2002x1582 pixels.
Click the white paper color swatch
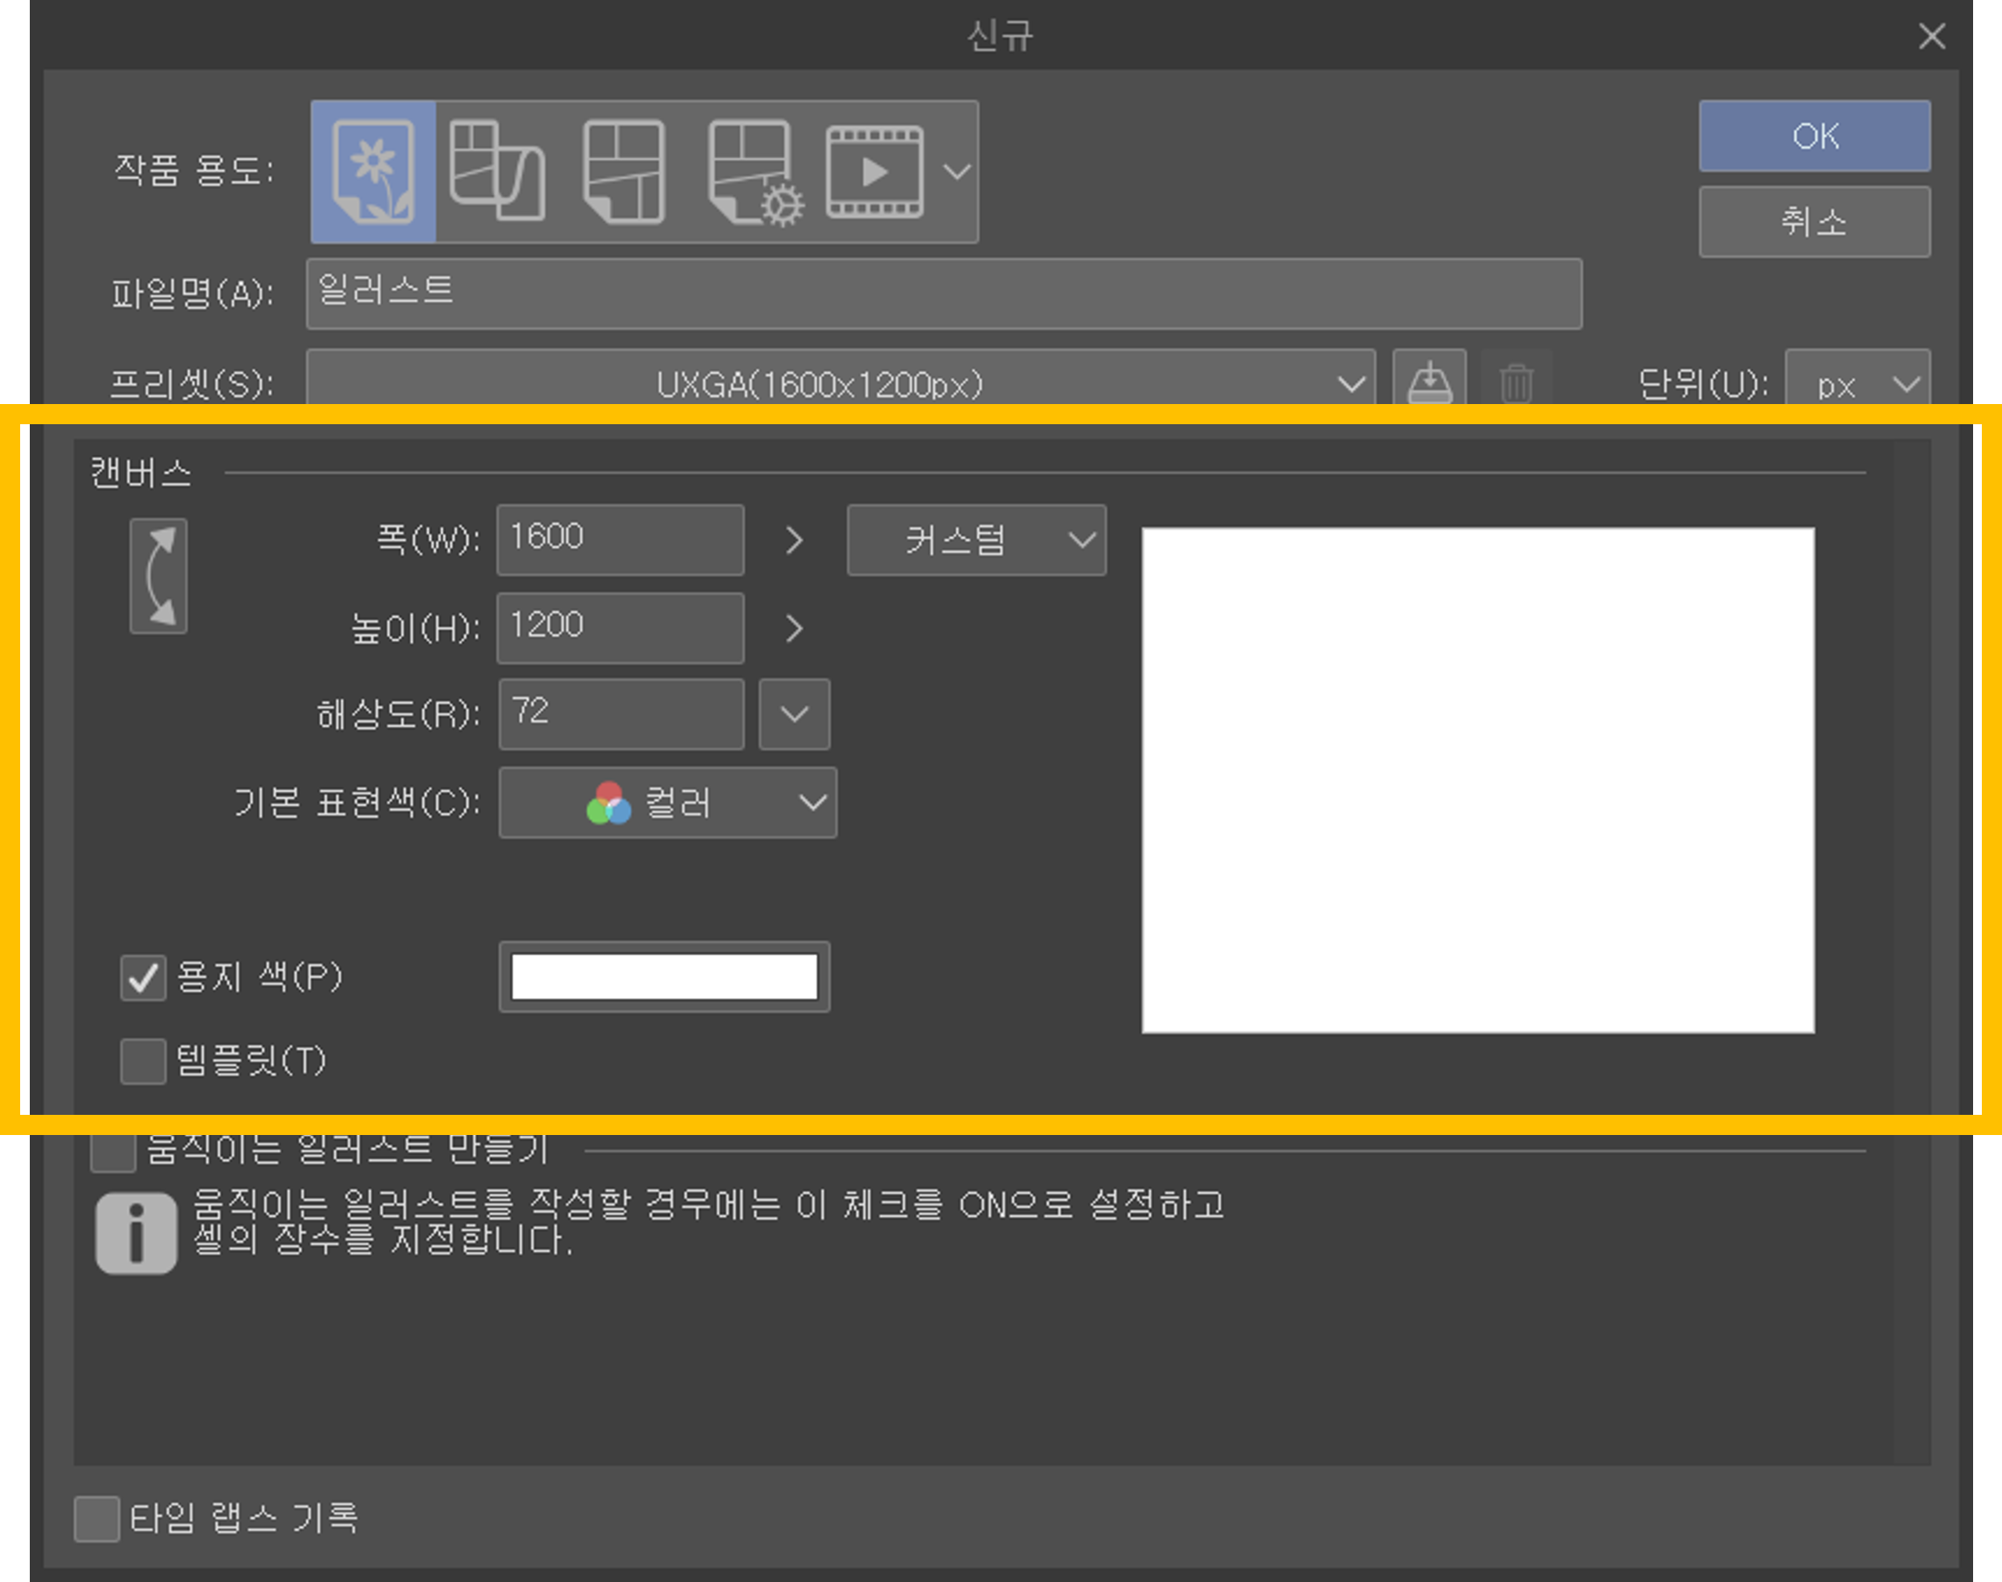point(664,977)
